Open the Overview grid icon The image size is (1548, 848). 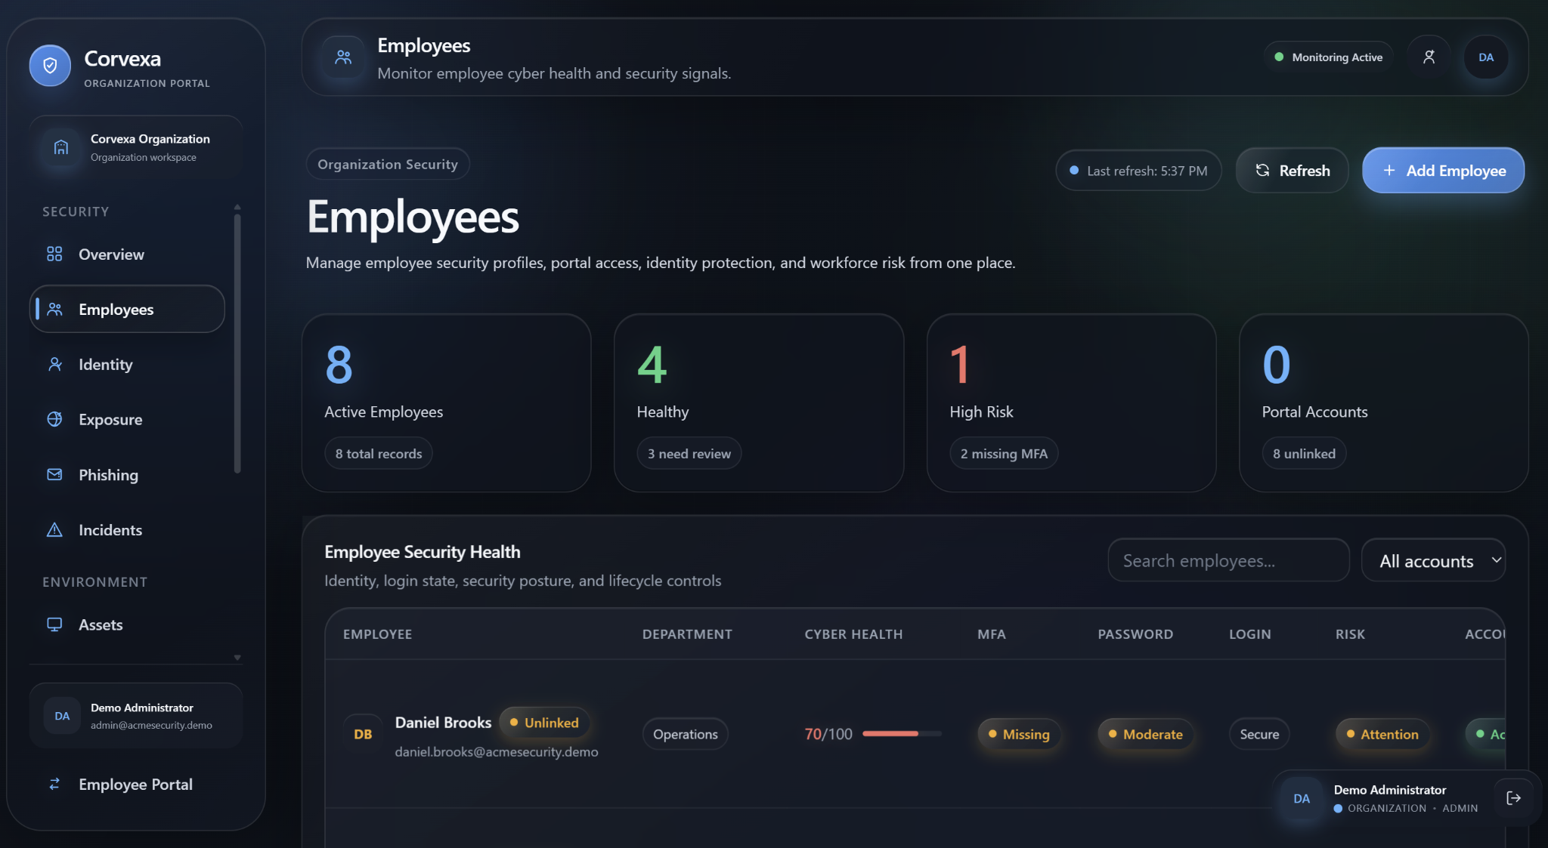(x=54, y=254)
